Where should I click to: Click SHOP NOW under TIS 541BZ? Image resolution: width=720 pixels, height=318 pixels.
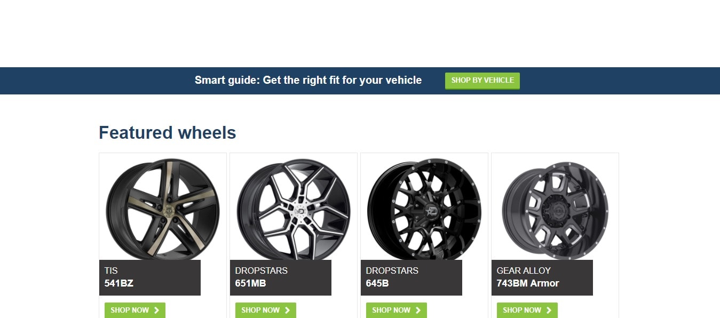pos(135,310)
